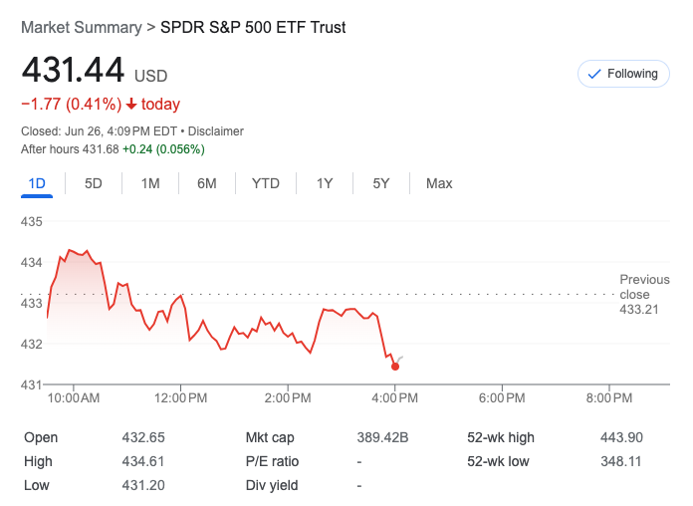Click the checkmark icon in Following

(x=595, y=74)
